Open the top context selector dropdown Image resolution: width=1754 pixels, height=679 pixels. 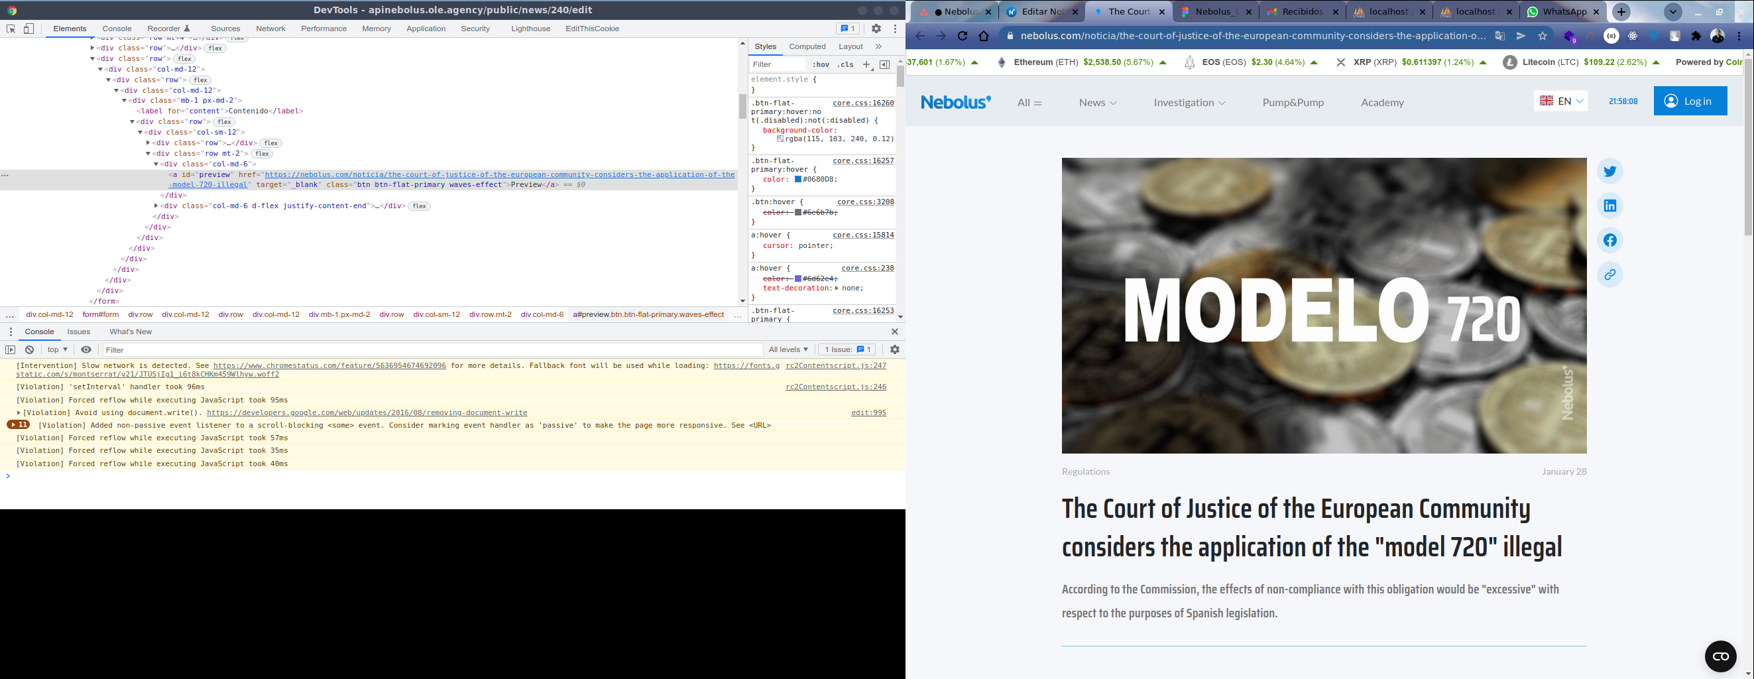click(57, 350)
